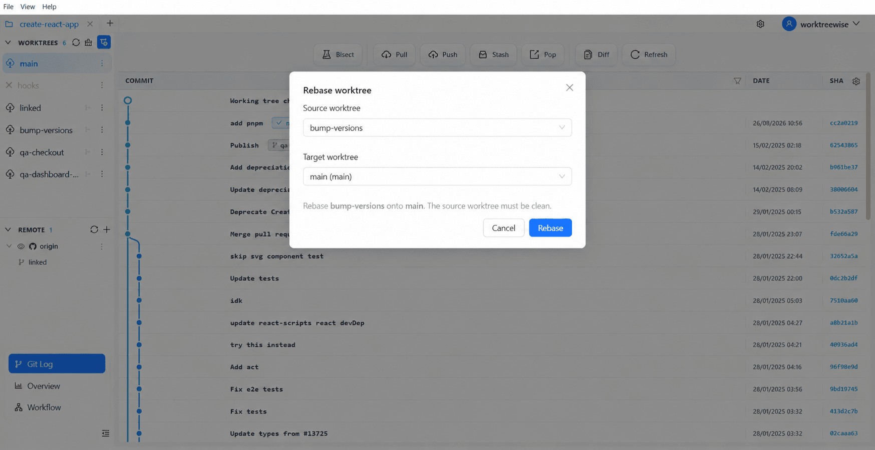Viewport: 875px width, 450px height.
Task: Click the commit log vertical scrollbar
Action: point(868,146)
